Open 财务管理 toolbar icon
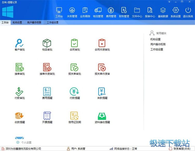Viewport: 195px width, 151px height. click(124, 10)
